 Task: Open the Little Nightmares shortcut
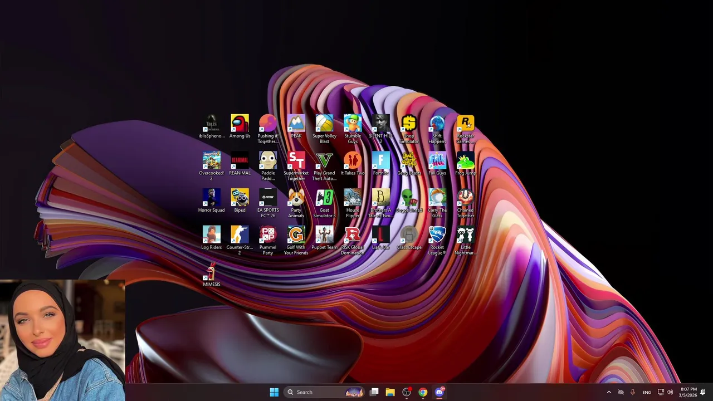(465, 241)
